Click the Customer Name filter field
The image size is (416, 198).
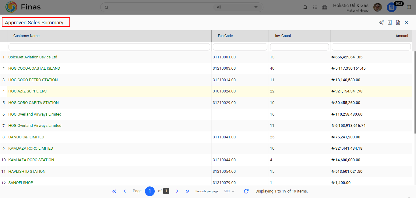coord(109,47)
